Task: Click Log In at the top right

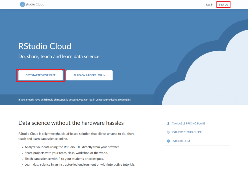Action: tap(210, 4)
